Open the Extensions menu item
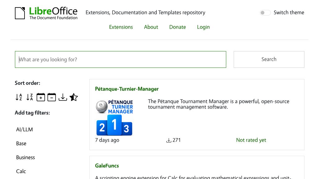 [121, 27]
